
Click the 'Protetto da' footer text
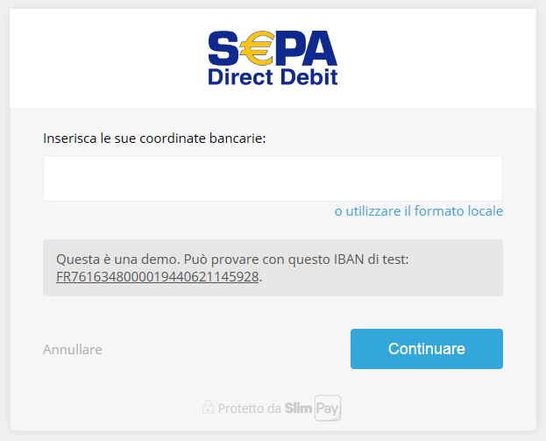pos(249,409)
